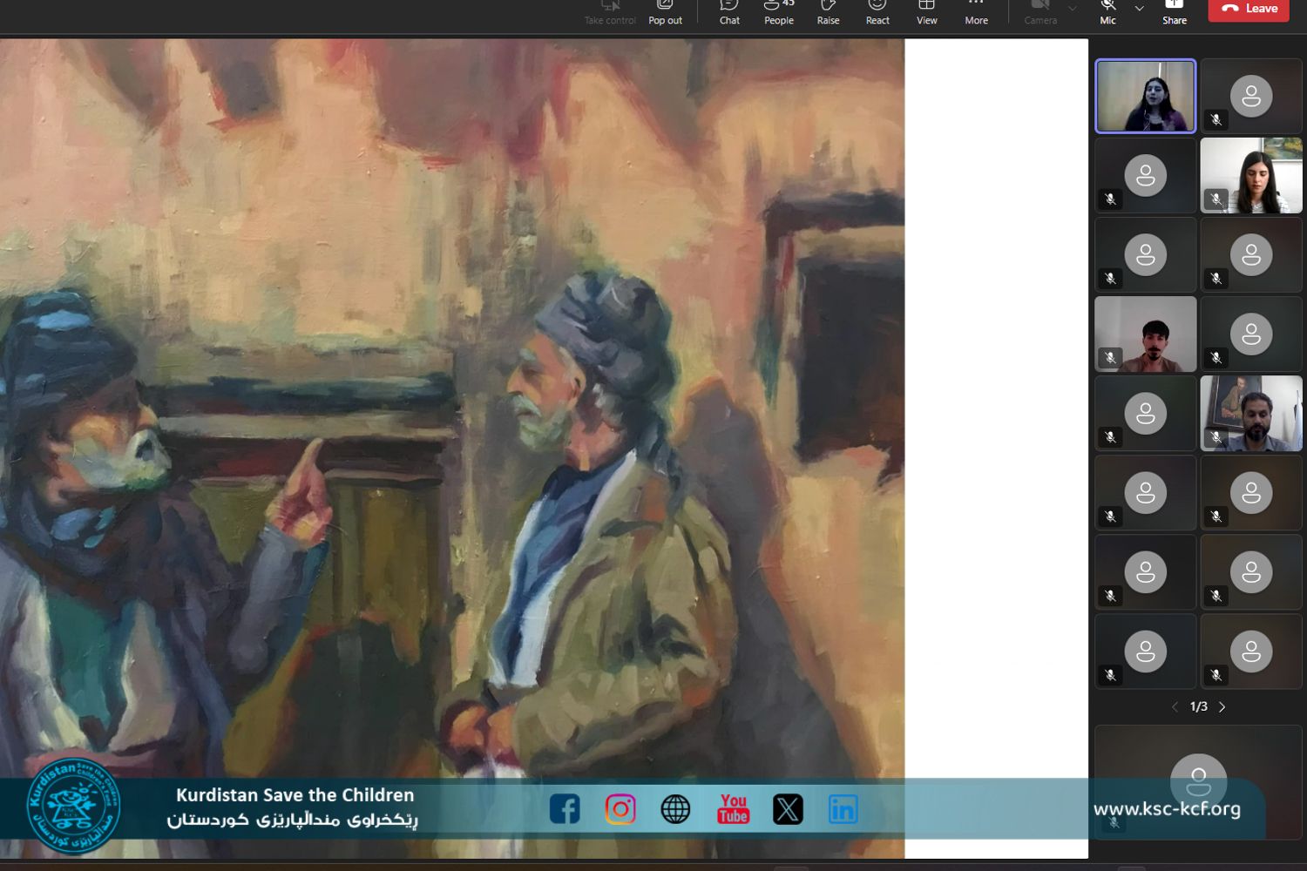Viewport: 1307px width, 871px height.
Task: Go to previous page of participants
Action: point(1175,707)
